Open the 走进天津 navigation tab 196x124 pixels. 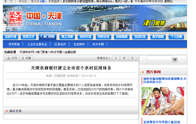[x=11, y=37]
